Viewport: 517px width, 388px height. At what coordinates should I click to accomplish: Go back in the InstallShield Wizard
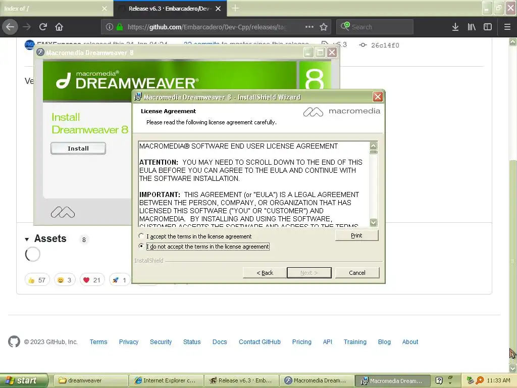pos(265,273)
